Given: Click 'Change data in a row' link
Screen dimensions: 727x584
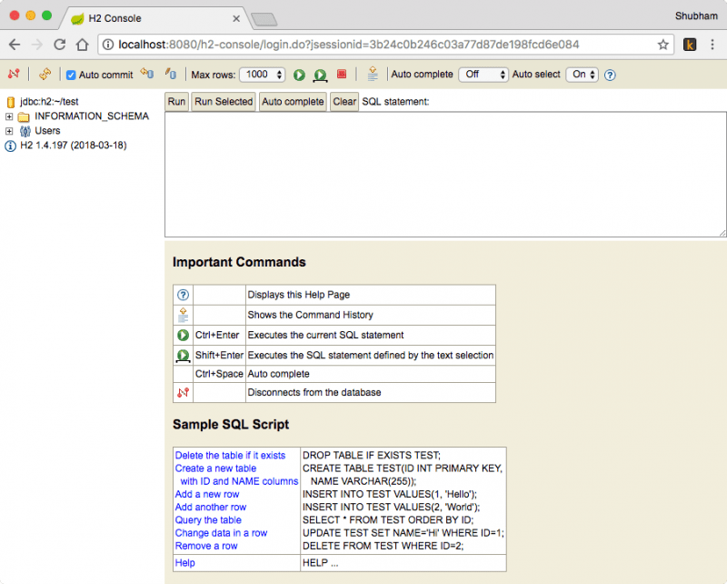Looking at the screenshot, I should click(x=221, y=533).
